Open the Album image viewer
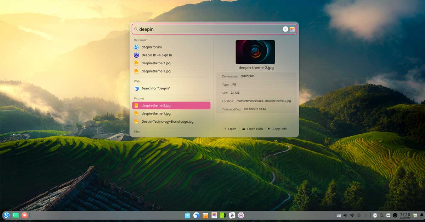The height and width of the screenshot is (222, 425). click(214, 215)
